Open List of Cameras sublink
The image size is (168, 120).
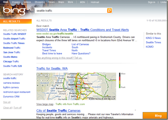pos(80,44)
